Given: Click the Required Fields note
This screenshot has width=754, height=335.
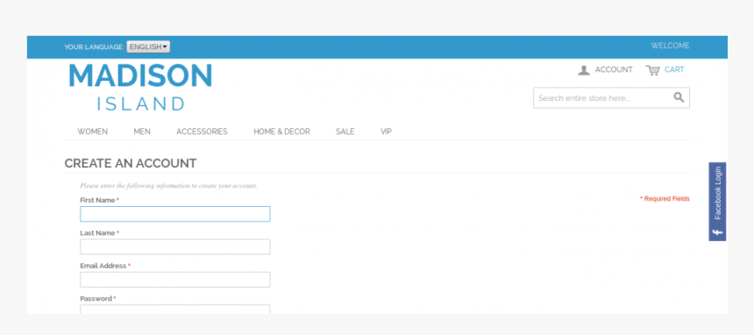Looking at the screenshot, I should [x=665, y=199].
